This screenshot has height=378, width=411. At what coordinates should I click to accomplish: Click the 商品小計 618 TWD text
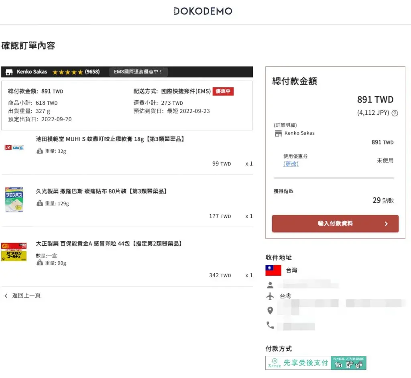coord(33,103)
